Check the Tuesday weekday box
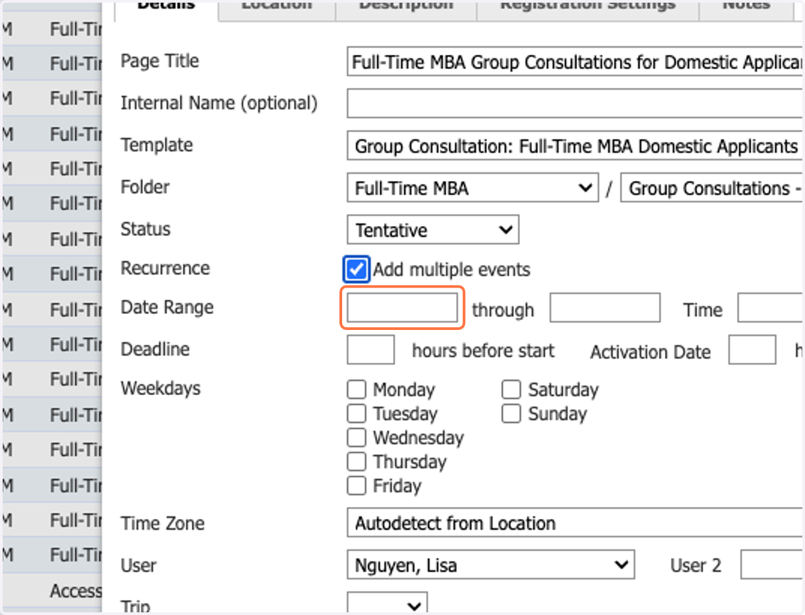The image size is (805, 615). pos(357,414)
